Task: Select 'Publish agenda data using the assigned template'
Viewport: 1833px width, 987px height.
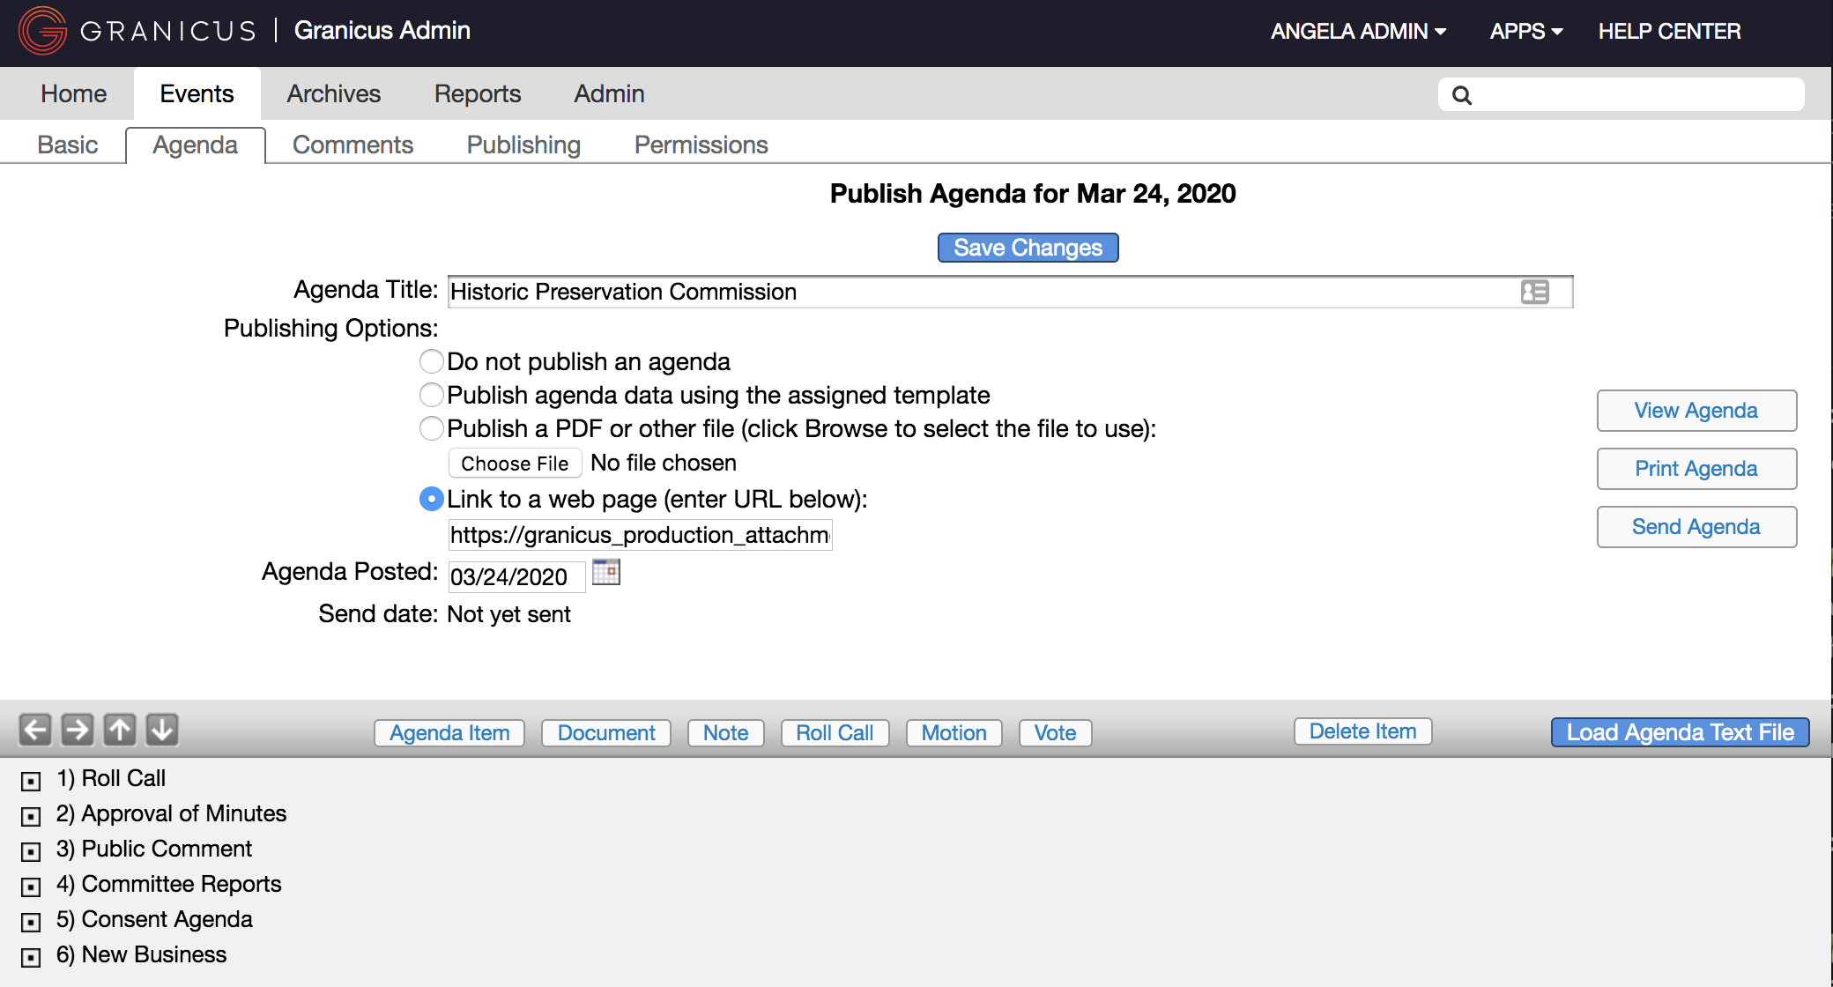Action: (431, 395)
